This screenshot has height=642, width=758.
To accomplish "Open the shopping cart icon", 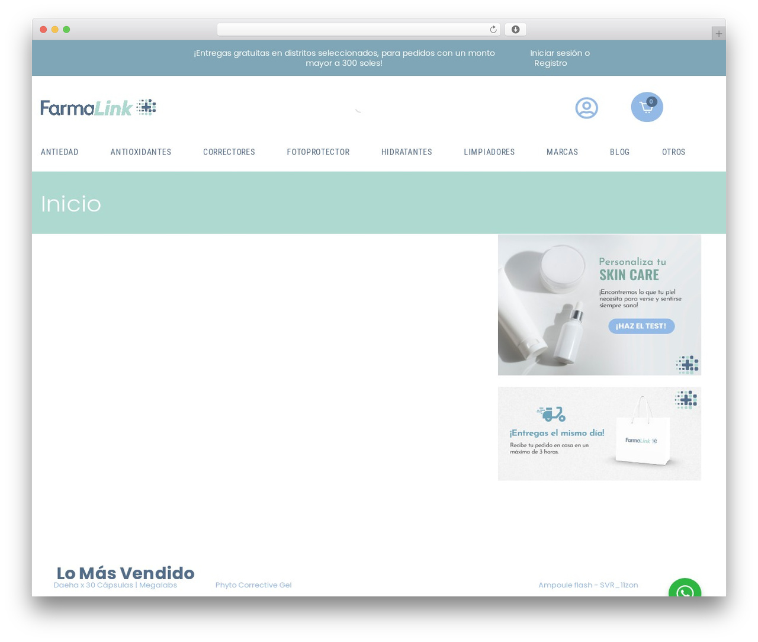I will (647, 107).
